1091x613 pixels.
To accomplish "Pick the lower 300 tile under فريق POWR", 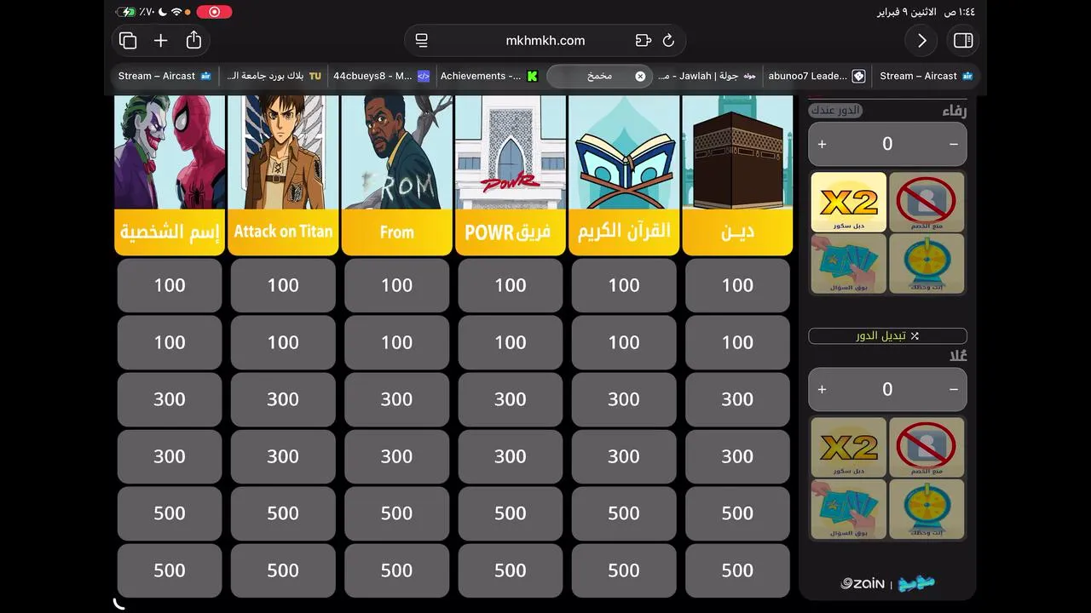I will pos(511,456).
